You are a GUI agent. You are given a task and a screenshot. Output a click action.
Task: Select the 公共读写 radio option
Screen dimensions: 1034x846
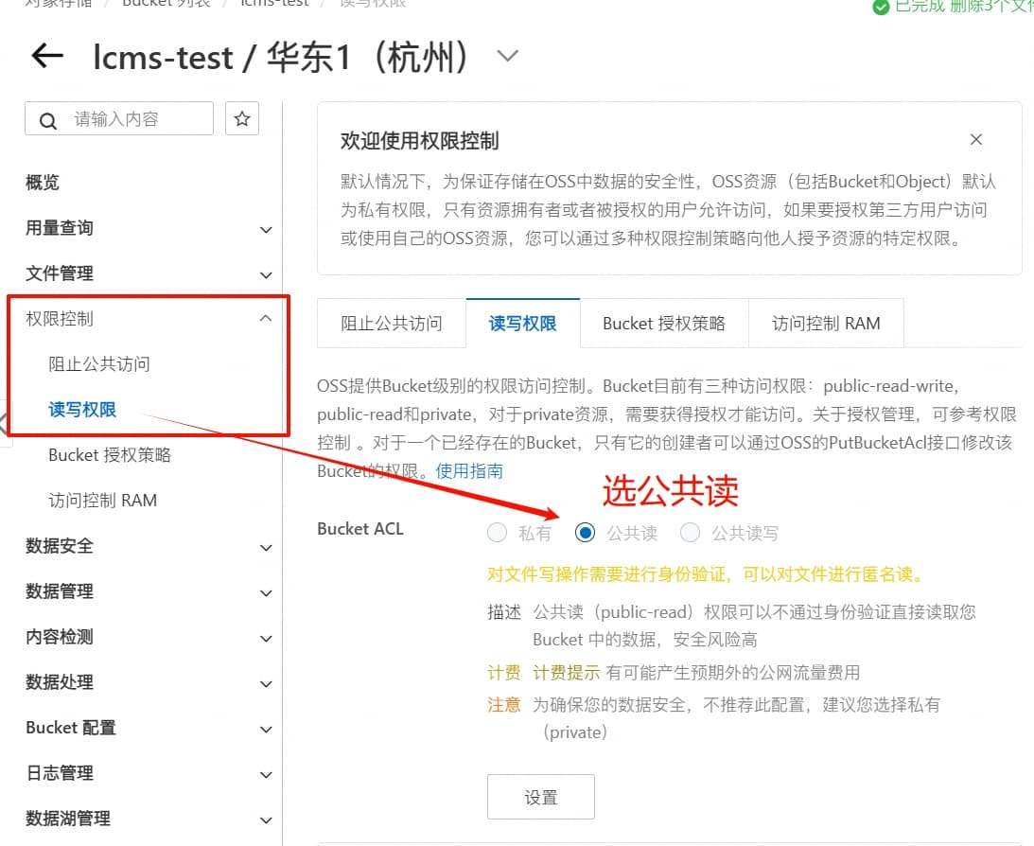pyautogui.click(x=690, y=532)
